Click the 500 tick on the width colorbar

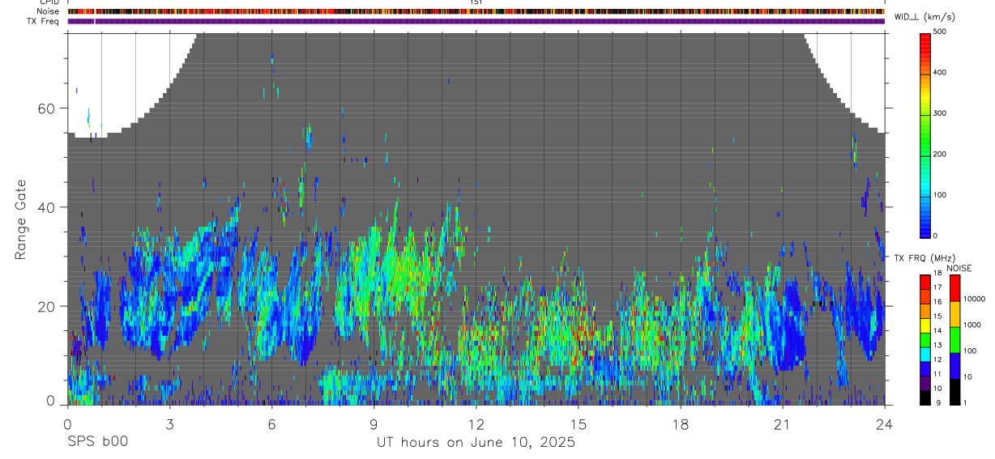pos(941,32)
